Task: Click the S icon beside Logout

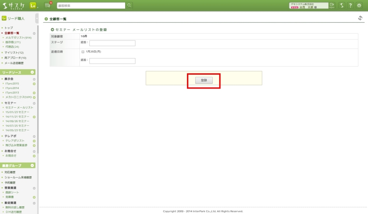Action: (x=342, y=6)
